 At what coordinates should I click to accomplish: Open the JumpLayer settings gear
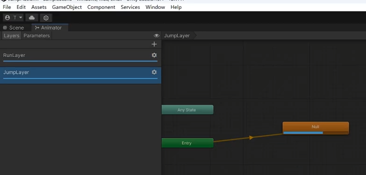pyautogui.click(x=154, y=72)
